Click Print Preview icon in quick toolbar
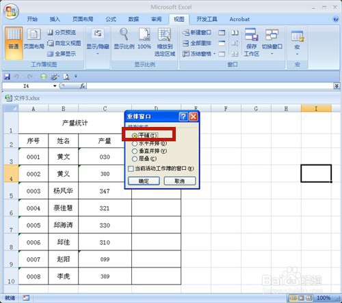Image resolution: width=342 pixels, height=303 pixels. 66,77
